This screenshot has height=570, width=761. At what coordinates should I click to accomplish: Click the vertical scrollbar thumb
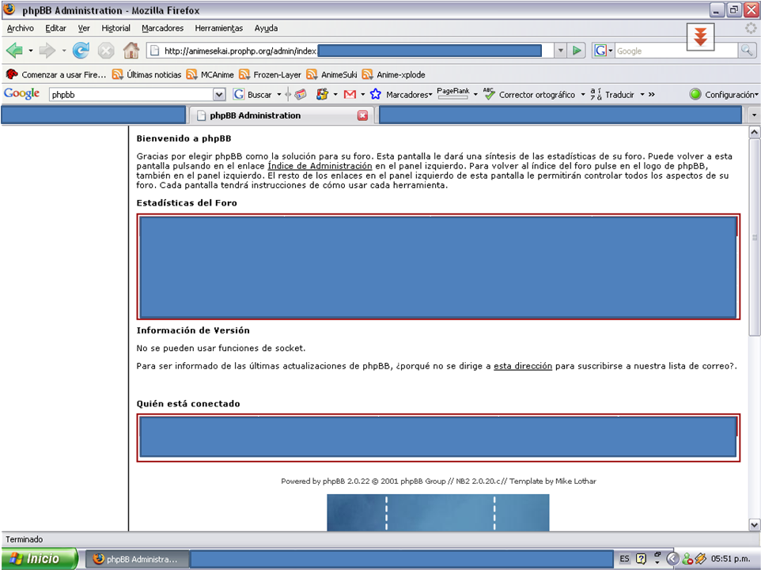point(754,236)
